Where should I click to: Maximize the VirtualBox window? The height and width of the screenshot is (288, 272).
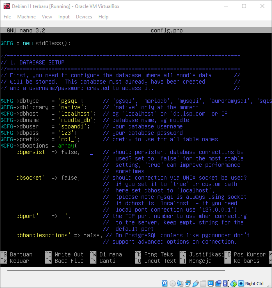tap(244, 6)
